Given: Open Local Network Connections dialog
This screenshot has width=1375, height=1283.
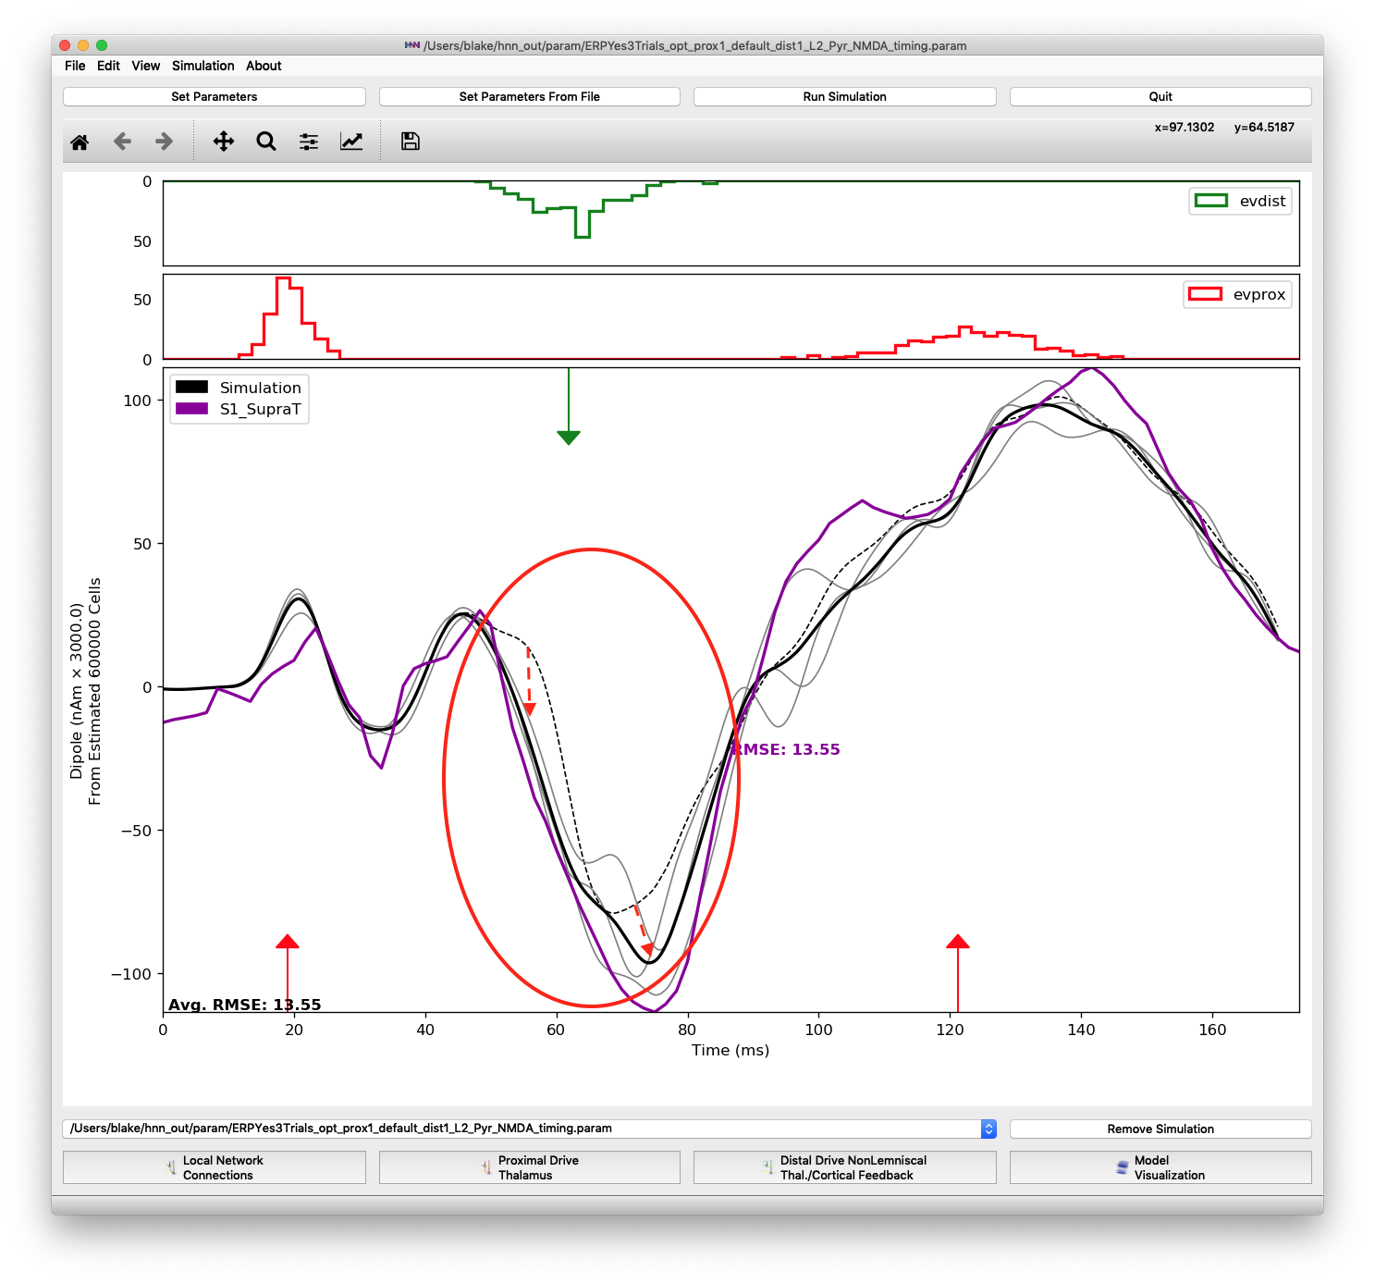Looking at the screenshot, I should pyautogui.click(x=215, y=1167).
